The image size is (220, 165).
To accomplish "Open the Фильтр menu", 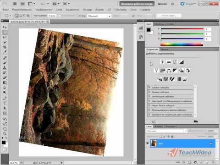I will click(87, 10).
